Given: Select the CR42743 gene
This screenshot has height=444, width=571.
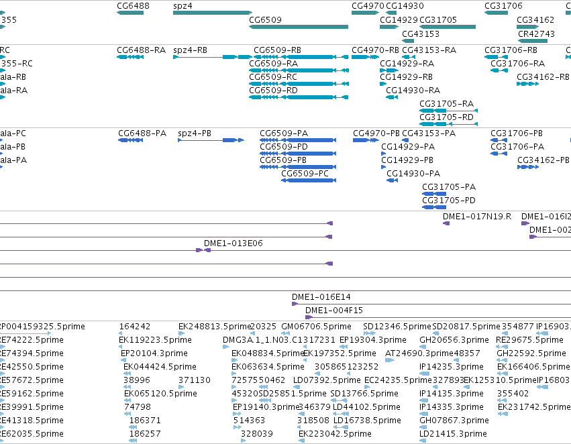Looking at the screenshot, I should 532,41.
